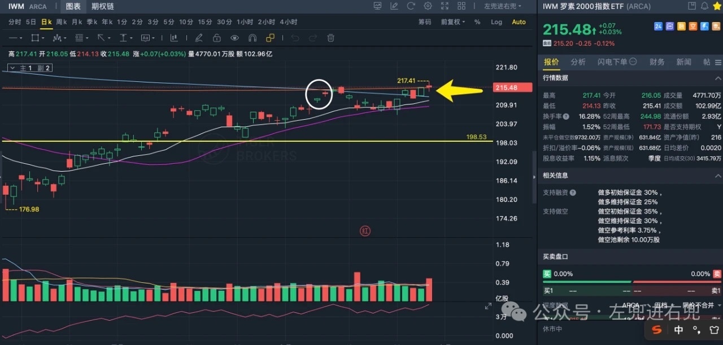Screen dimensions: 723x345
Task: Select the price range measure tool
Action: coord(123,38)
